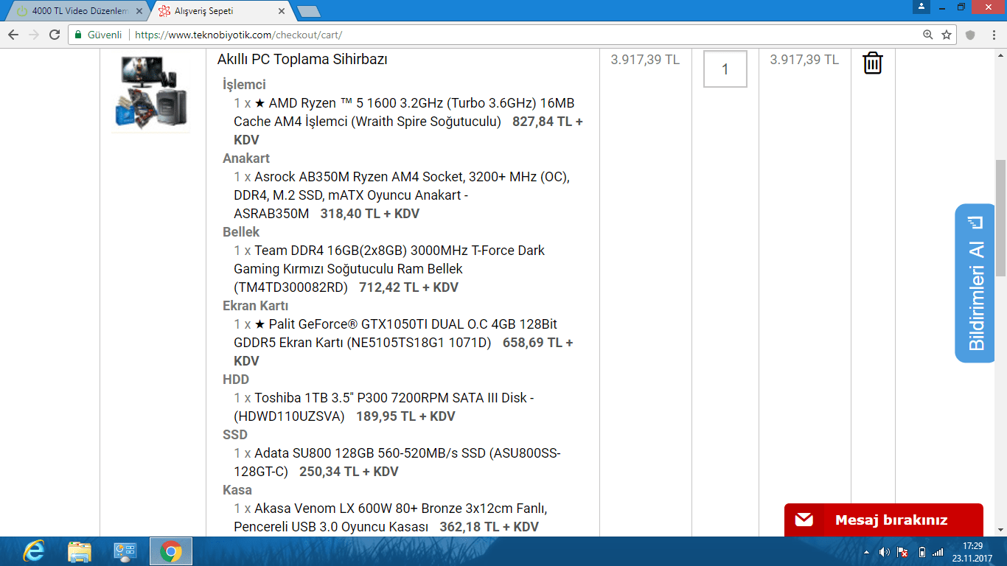Click the SSD category heading
Image resolution: width=1007 pixels, height=566 pixels.
pyautogui.click(x=236, y=435)
